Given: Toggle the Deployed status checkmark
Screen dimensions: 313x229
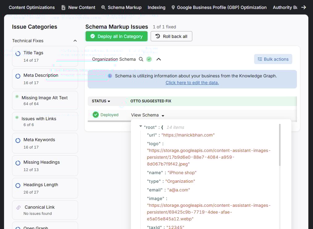Looking at the screenshot, I should click(96, 115).
